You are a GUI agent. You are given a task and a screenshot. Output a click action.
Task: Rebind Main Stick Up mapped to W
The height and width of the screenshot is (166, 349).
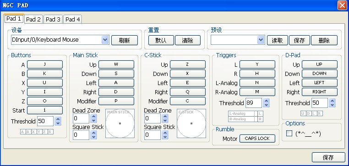pos(116,64)
